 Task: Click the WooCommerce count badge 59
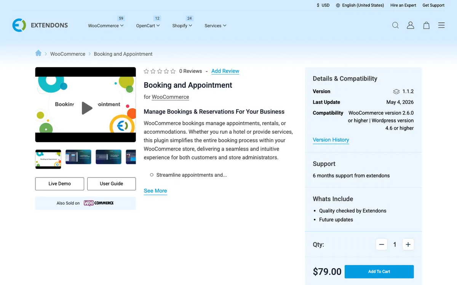click(x=121, y=18)
